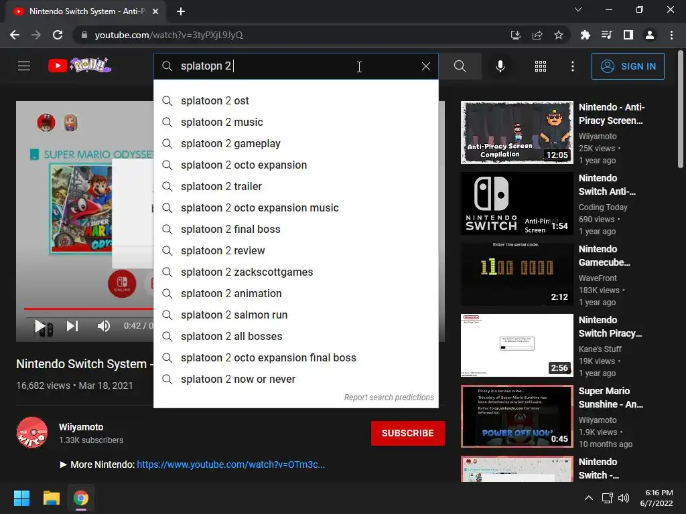686x514 pixels.
Task: Play the video
Action: [x=40, y=326]
